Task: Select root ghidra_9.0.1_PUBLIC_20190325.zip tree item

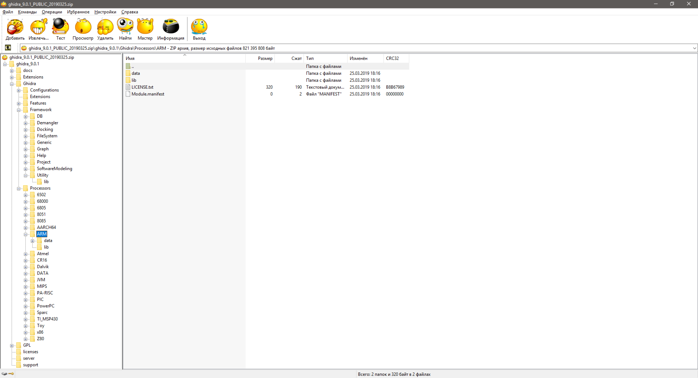Action: tap(41, 58)
